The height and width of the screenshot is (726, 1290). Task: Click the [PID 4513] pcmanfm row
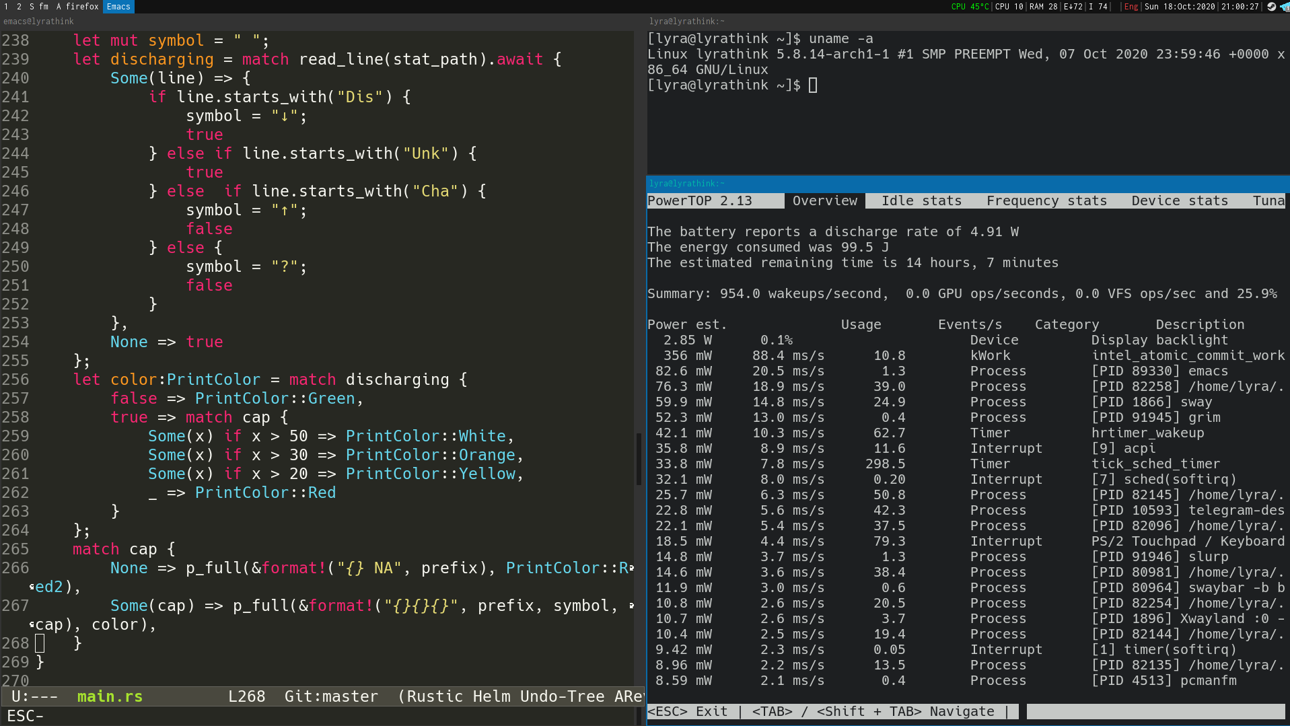click(966, 680)
